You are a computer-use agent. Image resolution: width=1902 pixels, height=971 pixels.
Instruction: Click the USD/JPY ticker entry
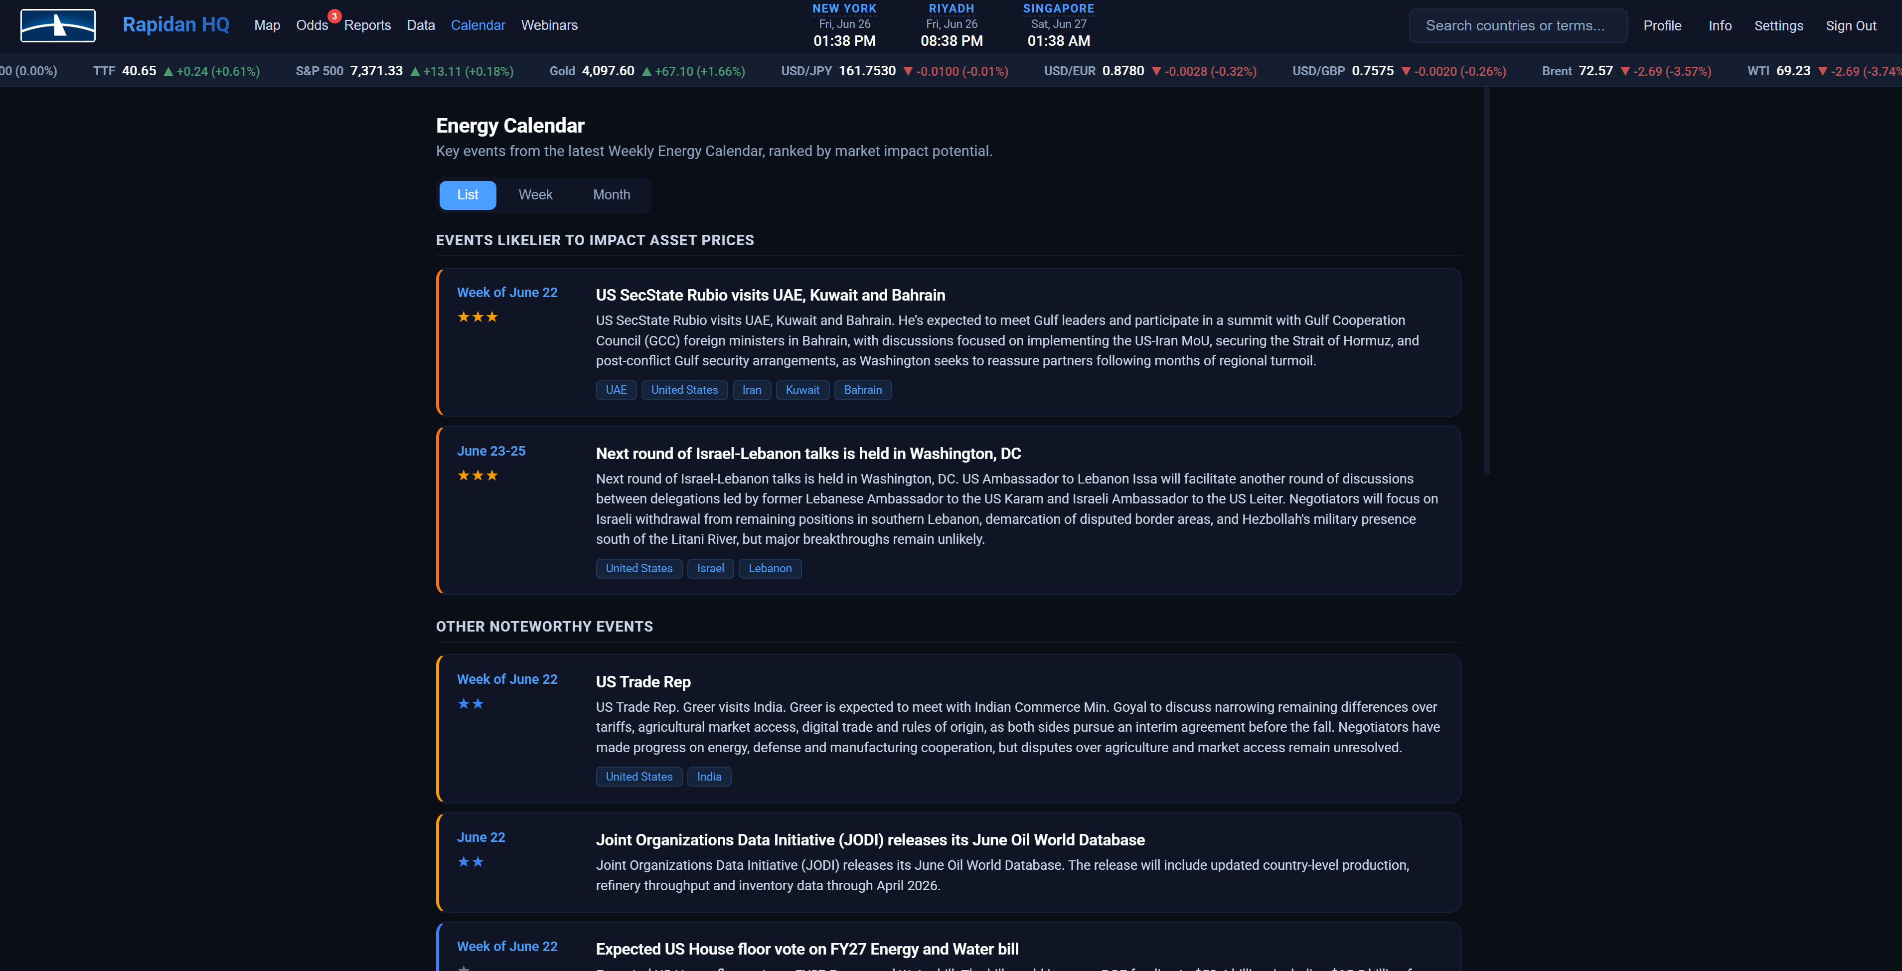[x=895, y=71]
